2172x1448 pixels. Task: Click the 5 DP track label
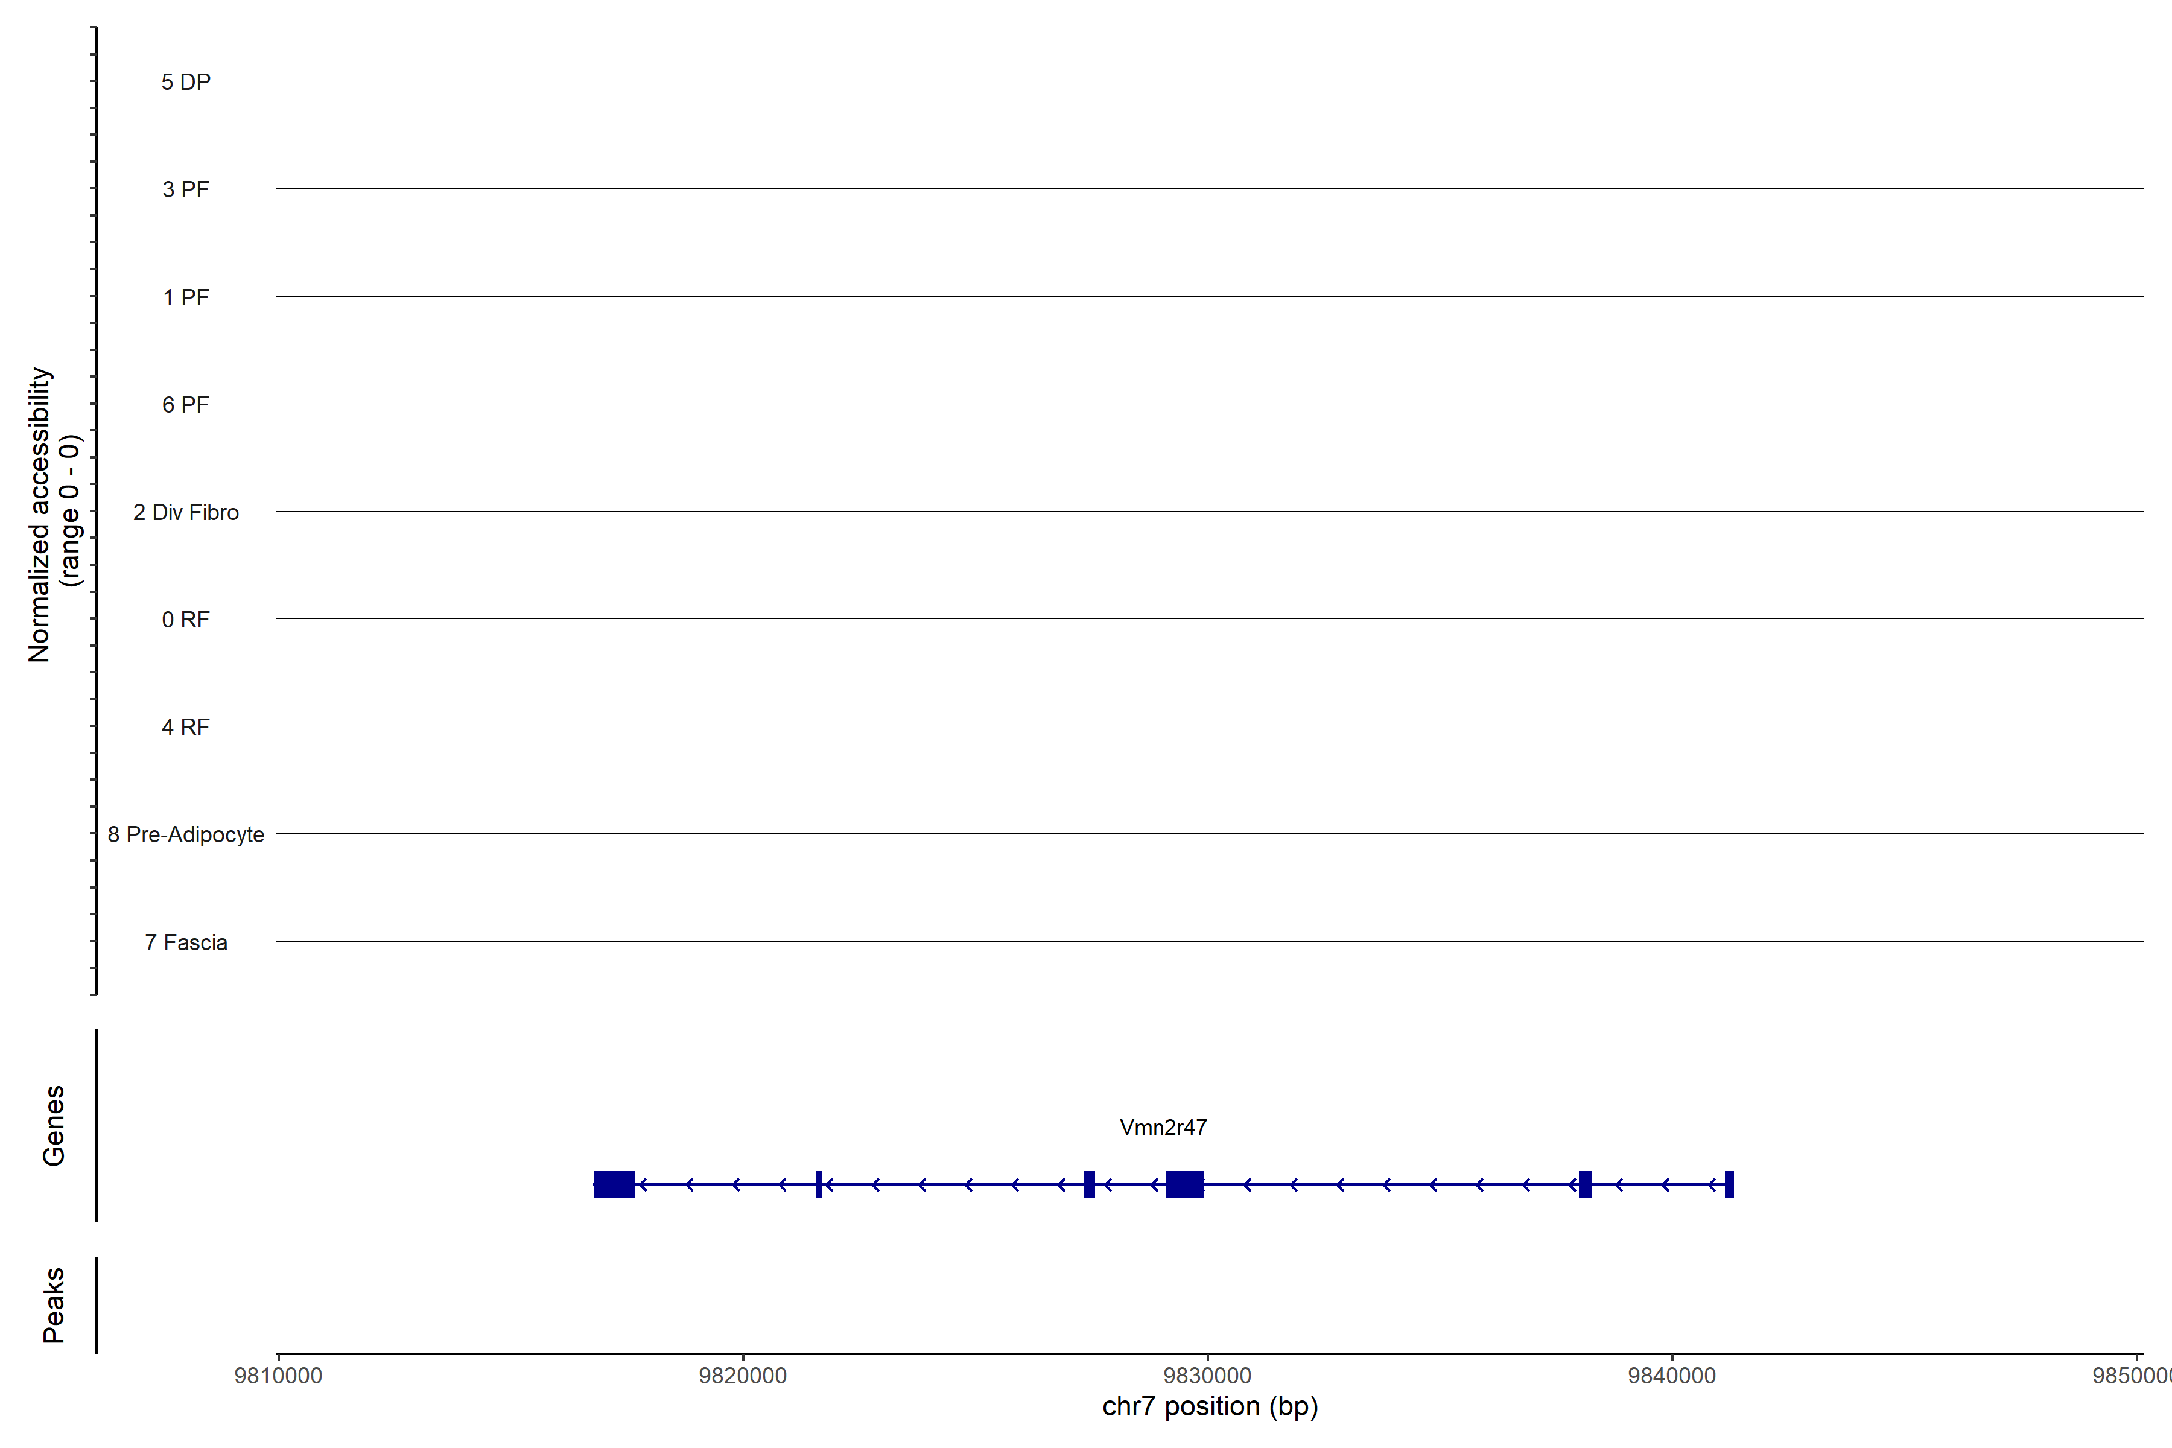click(x=186, y=82)
